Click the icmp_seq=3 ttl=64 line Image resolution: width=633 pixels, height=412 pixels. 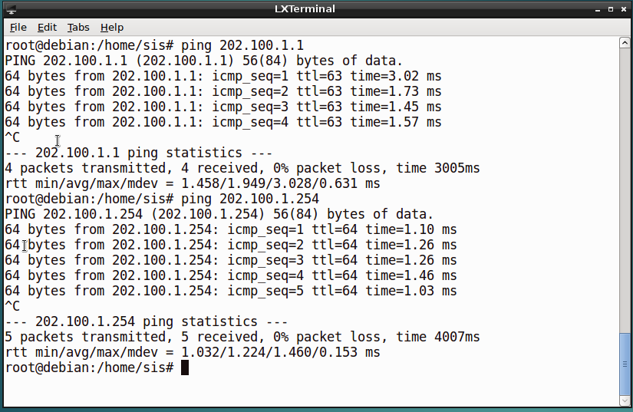click(231, 260)
